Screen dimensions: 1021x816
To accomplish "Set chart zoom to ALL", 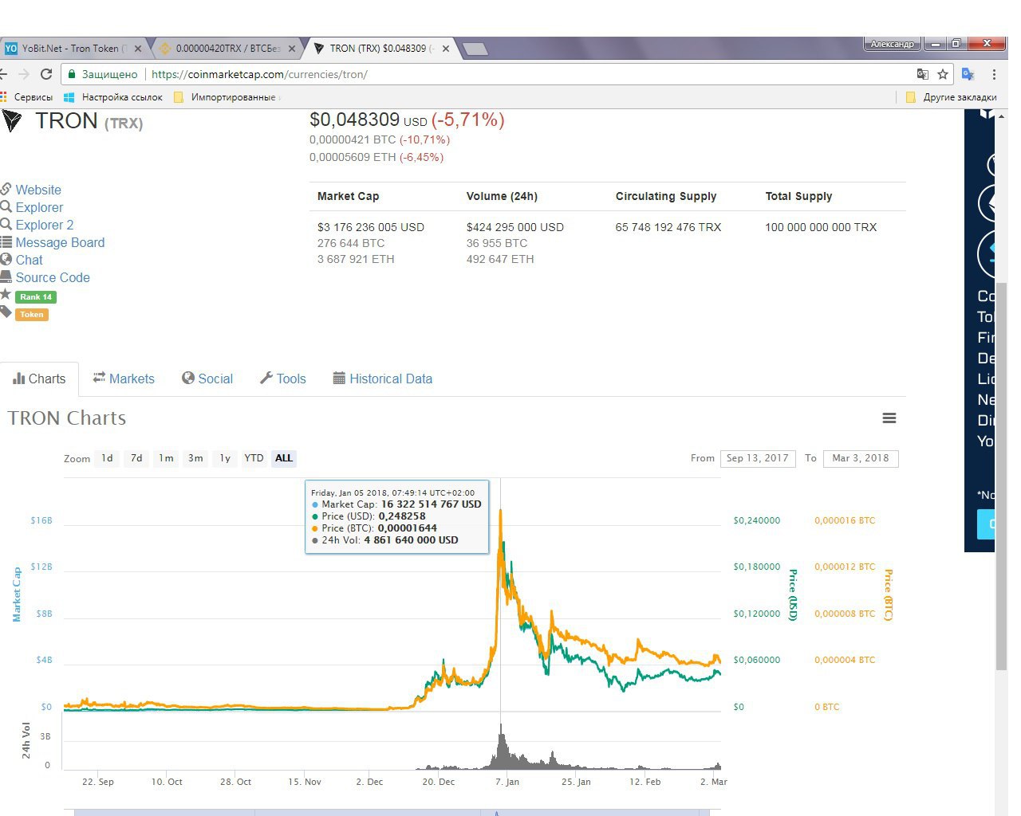I will click(284, 458).
